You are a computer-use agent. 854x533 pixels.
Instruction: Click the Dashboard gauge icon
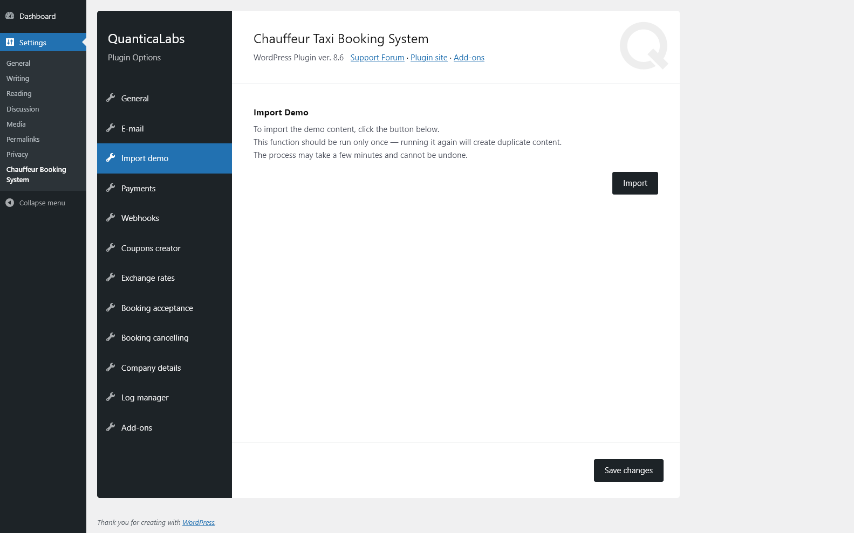tap(10, 16)
